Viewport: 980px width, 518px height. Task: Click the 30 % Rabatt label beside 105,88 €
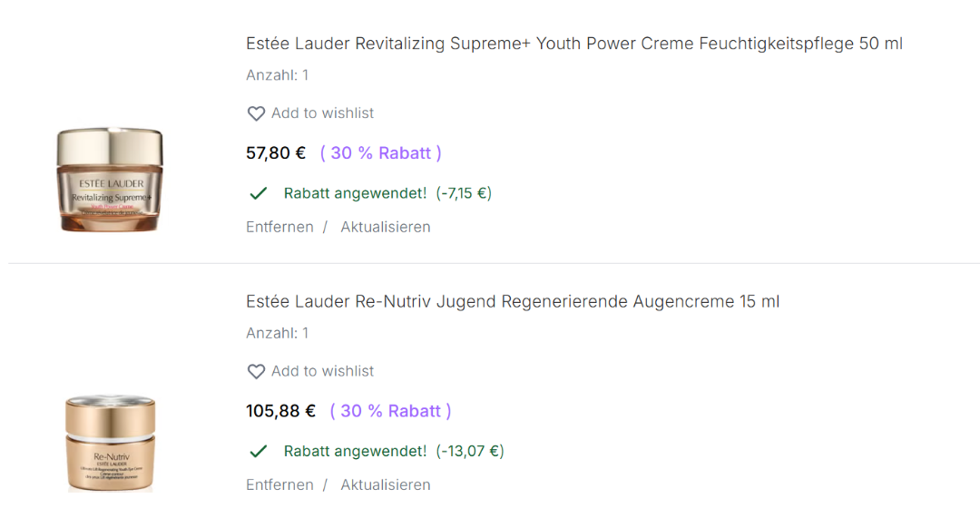coord(390,411)
